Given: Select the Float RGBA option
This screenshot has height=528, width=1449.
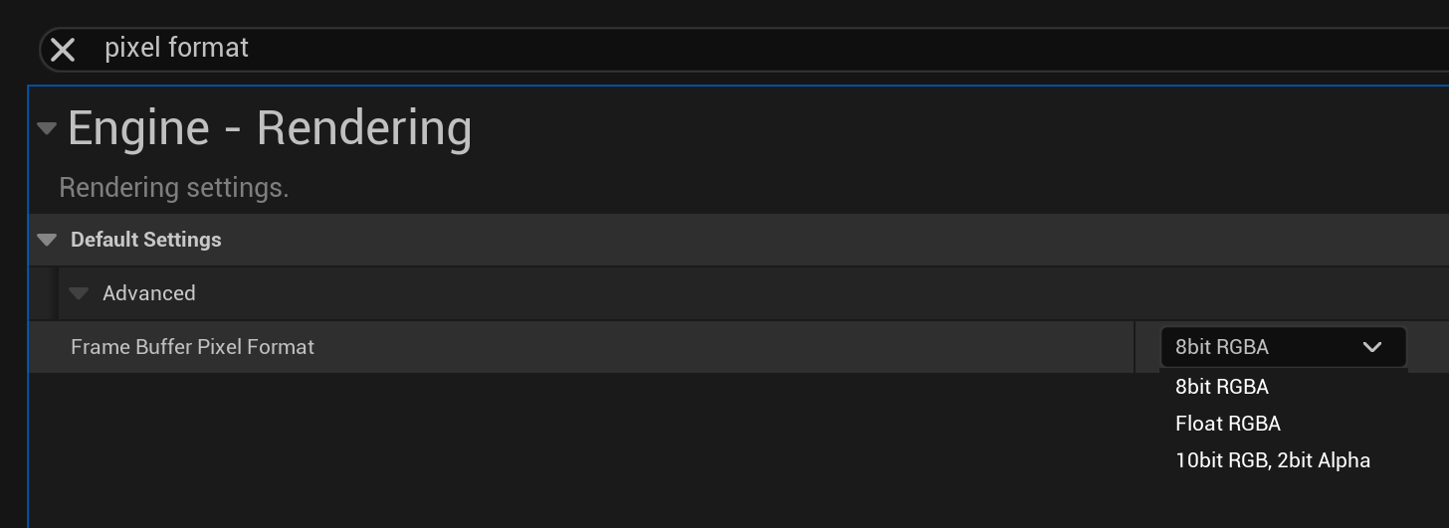Looking at the screenshot, I should point(1228,424).
